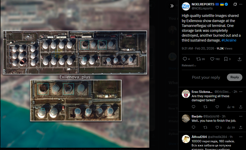Screen dimensions: 246x150
Task: Collapse the sidebar with double-chevron icon
Action: click(x=172, y=6)
